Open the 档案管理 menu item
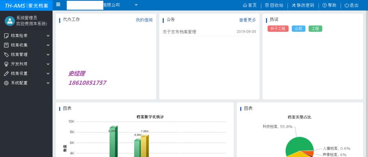This screenshot has height=157, width=368. pos(26,55)
